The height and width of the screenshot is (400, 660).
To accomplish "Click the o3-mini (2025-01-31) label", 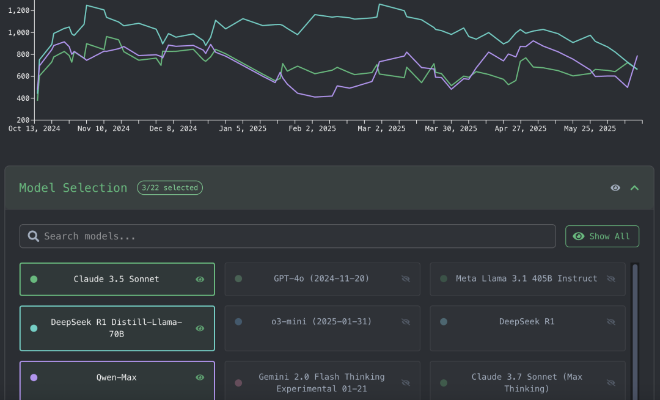I will 321,321.
